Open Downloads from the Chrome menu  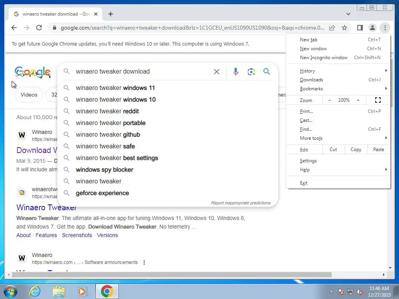click(338, 80)
